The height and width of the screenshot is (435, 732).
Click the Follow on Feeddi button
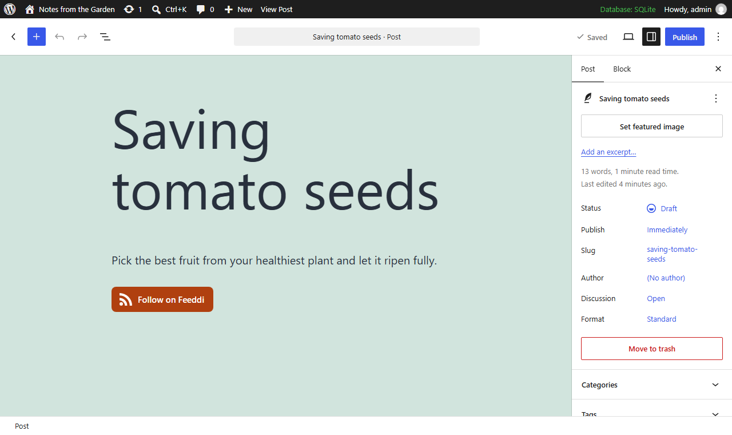click(162, 299)
